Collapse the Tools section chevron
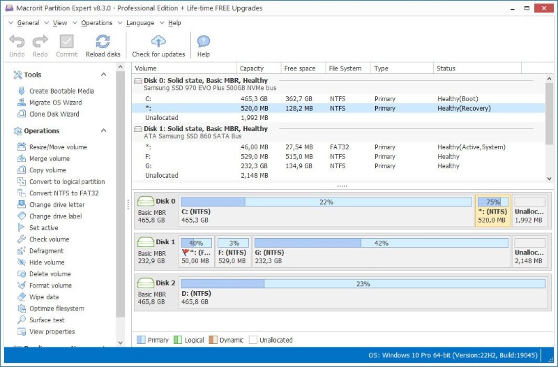558x367 pixels. (103, 75)
